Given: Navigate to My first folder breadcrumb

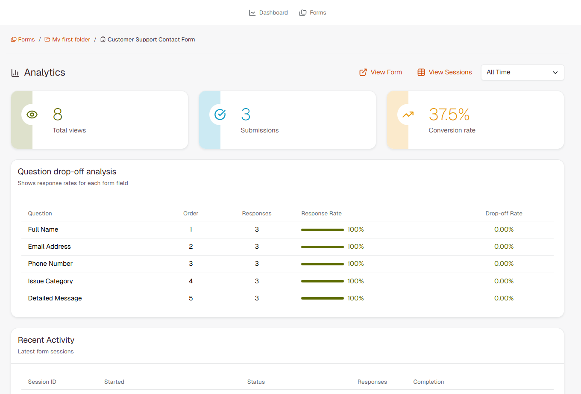Looking at the screenshot, I should [70, 39].
